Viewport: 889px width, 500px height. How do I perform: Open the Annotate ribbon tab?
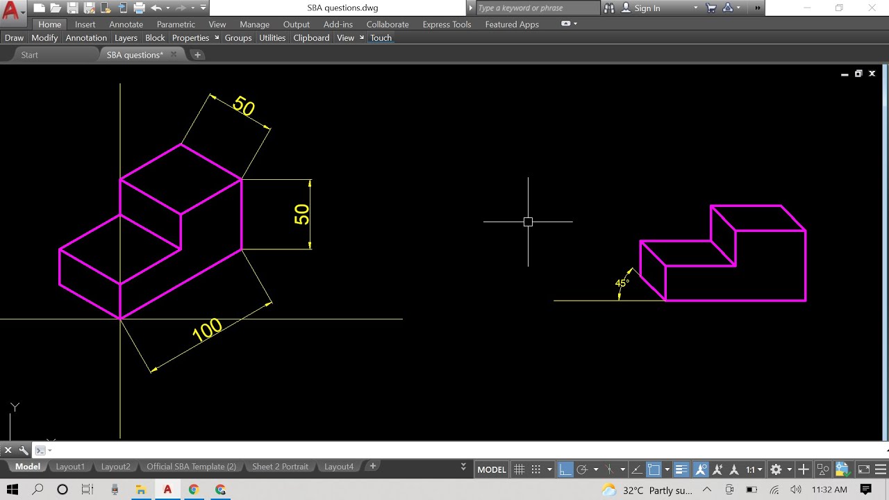pos(126,24)
